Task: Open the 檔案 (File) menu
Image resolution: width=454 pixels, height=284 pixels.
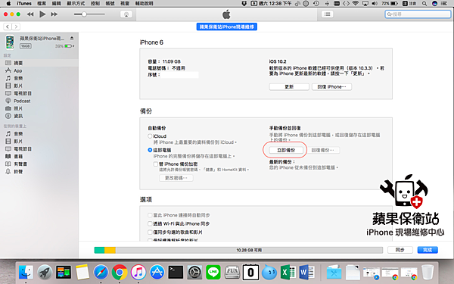Action: [x=42, y=4]
